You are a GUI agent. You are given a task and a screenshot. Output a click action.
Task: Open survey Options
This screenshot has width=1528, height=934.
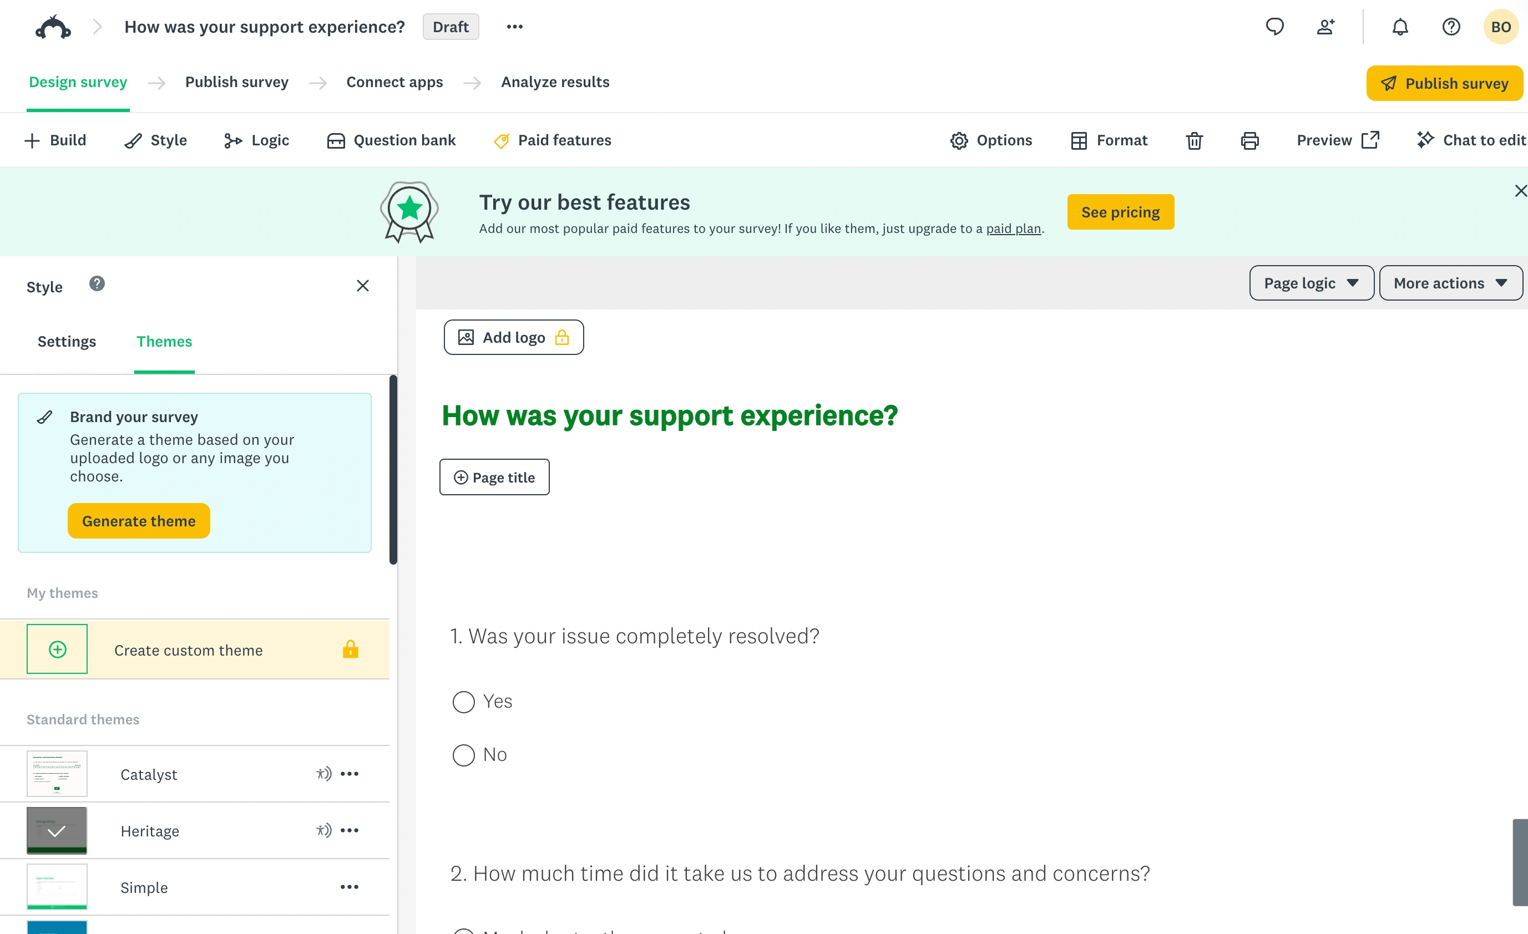pyautogui.click(x=990, y=141)
